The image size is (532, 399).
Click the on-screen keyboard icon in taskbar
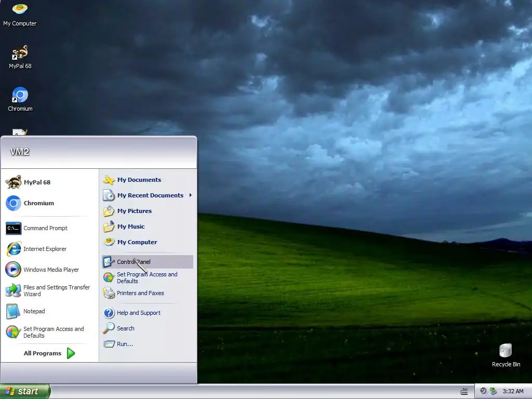(x=464, y=392)
